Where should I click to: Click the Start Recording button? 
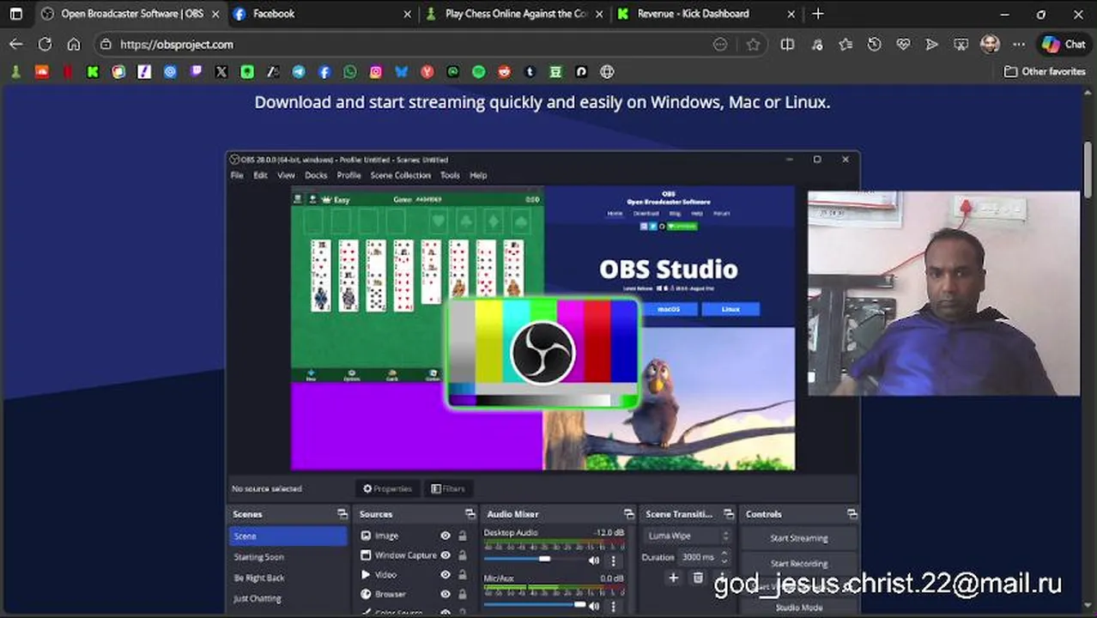tap(799, 564)
